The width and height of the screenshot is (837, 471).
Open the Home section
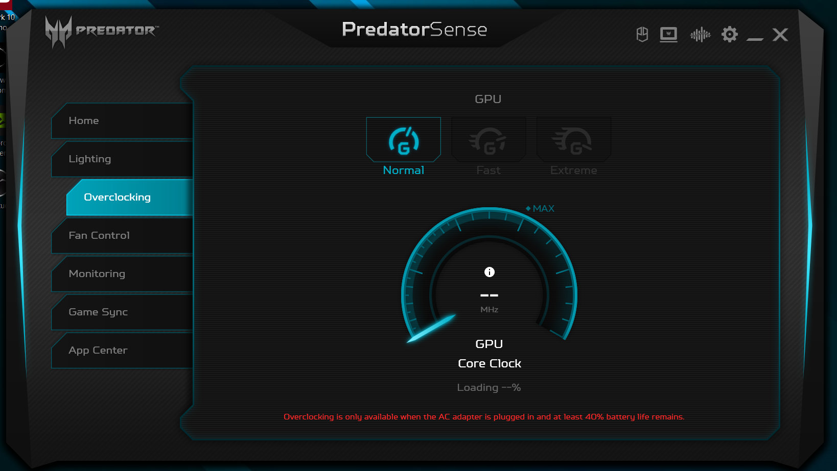pos(123,120)
